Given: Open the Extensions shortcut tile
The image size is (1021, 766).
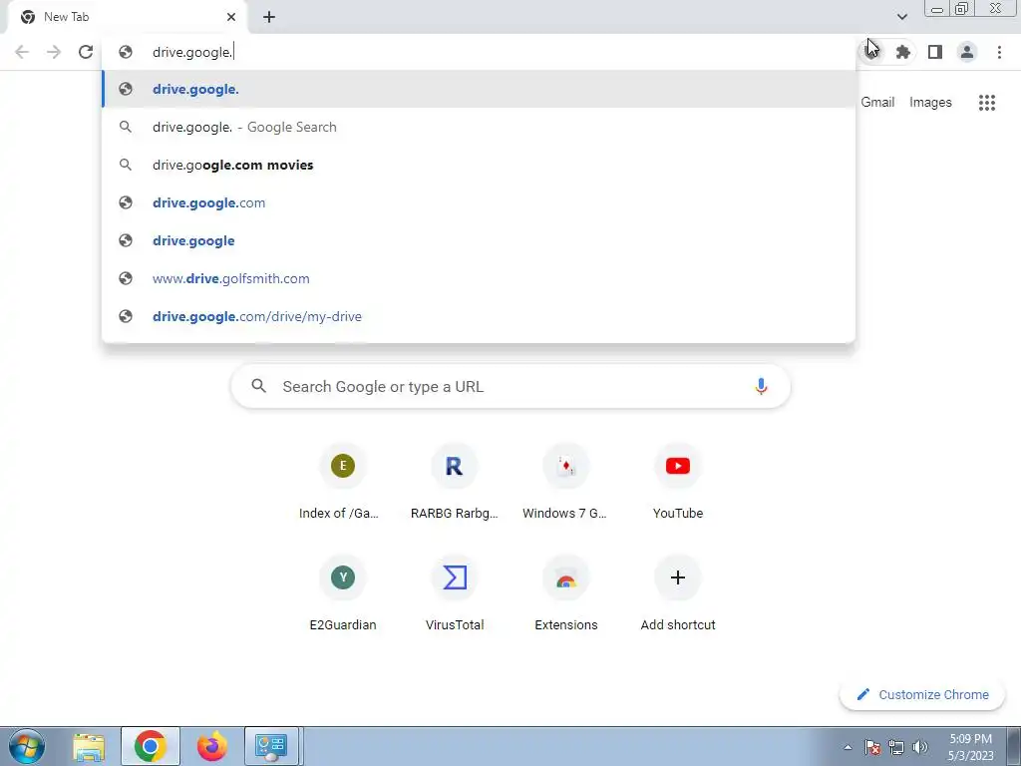Looking at the screenshot, I should click(566, 594).
